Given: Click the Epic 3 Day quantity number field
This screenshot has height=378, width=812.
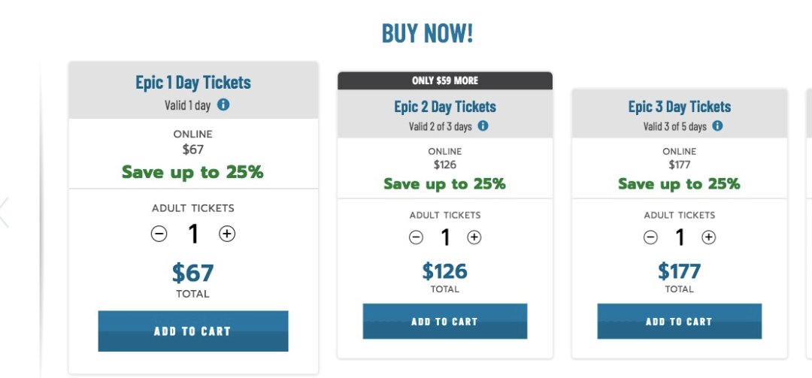Looking at the screenshot, I should coord(680,238).
